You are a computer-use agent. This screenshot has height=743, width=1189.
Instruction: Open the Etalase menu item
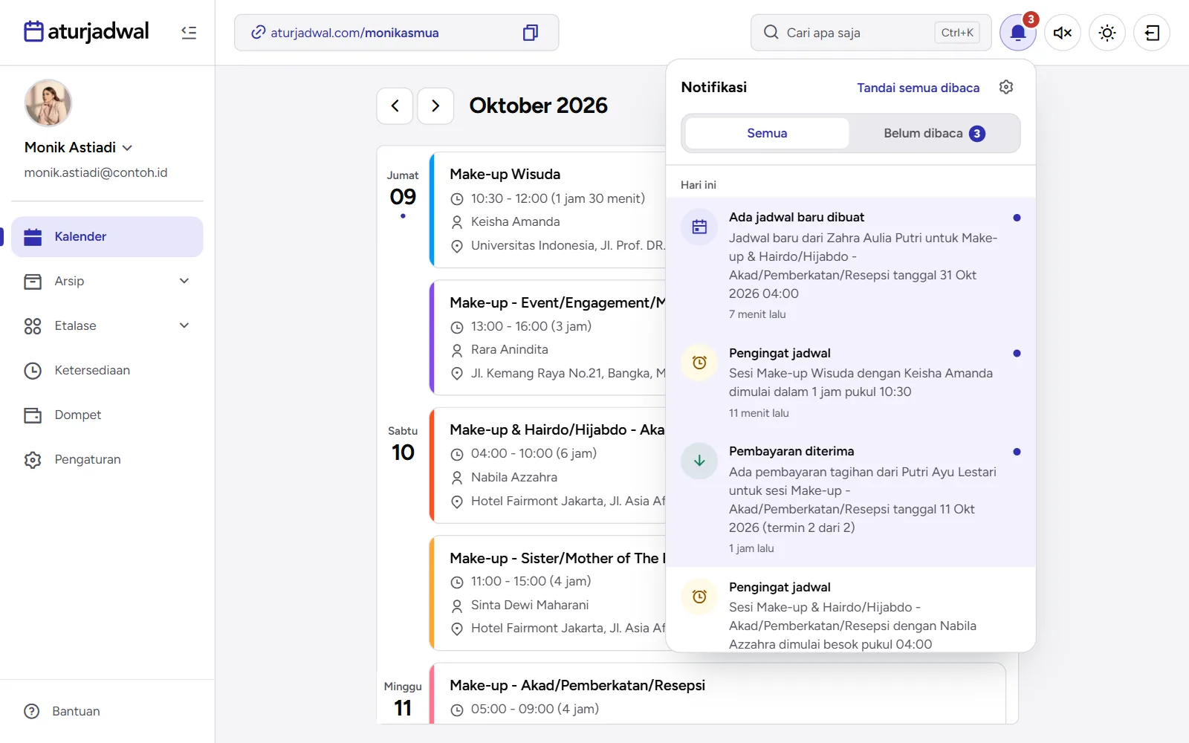107,325
